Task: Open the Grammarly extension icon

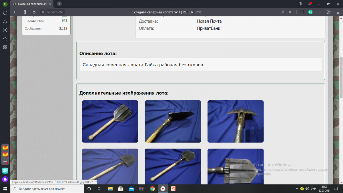Action: 310,12
